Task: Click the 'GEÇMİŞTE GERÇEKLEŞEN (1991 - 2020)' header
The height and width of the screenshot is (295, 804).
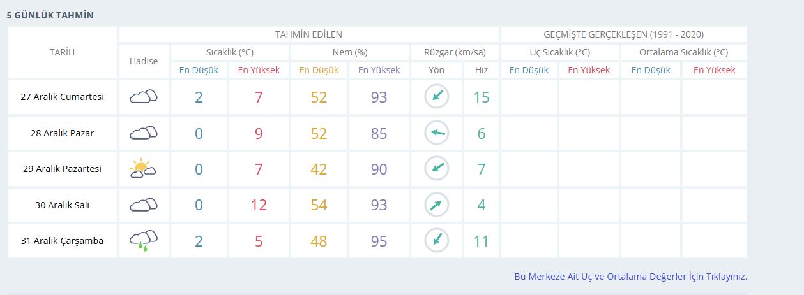Action: point(623,34)
